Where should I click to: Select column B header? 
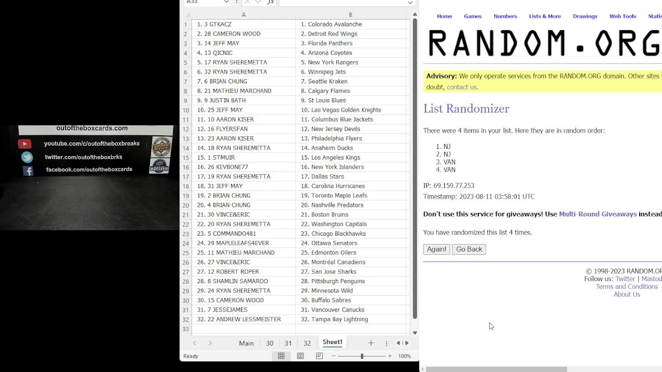[x=351, y=15]
